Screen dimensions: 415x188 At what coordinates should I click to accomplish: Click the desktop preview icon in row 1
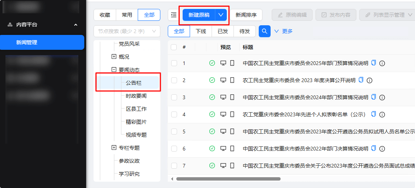tap(223, 63)
